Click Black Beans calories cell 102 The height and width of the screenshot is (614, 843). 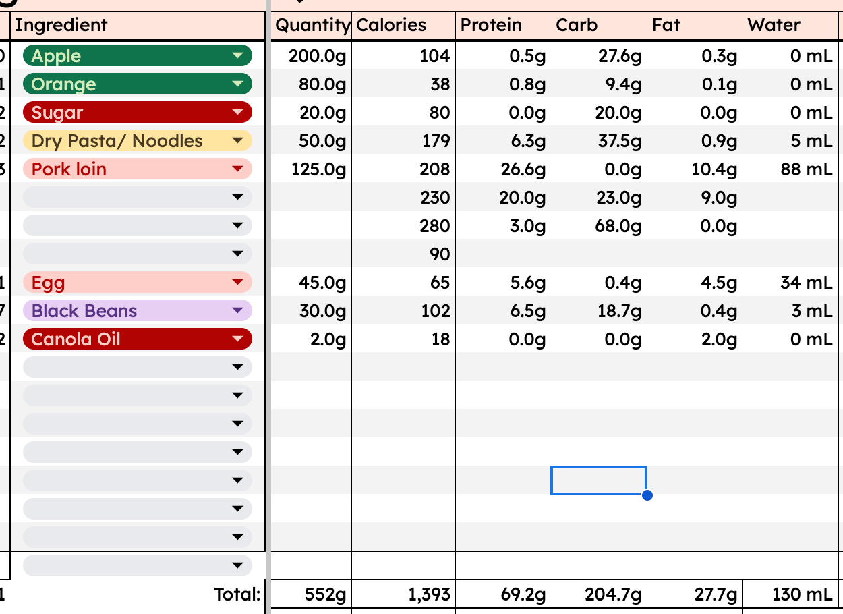tap(403, 311)
